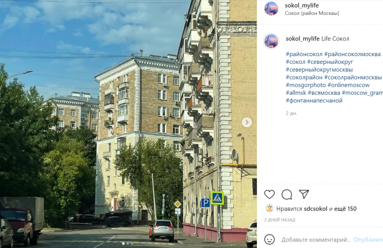This screenshot has width=383, height=248.
Task: Open hashtag #районсокол
Action: click(x=304, y=54)
